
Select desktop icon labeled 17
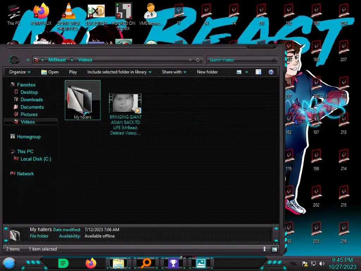click(179, 14)
